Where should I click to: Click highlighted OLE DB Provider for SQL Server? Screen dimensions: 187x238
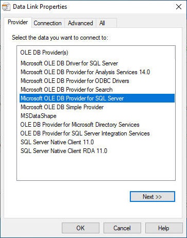[97, 98]
